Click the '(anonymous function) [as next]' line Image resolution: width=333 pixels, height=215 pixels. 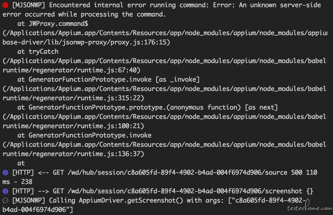(147, 108)
